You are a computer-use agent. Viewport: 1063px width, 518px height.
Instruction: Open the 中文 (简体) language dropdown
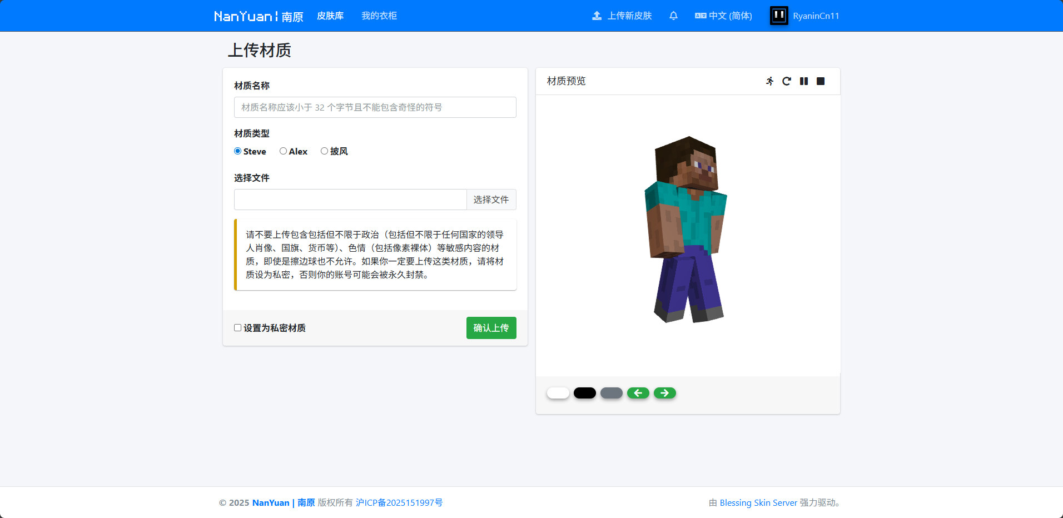coord(723,16)
